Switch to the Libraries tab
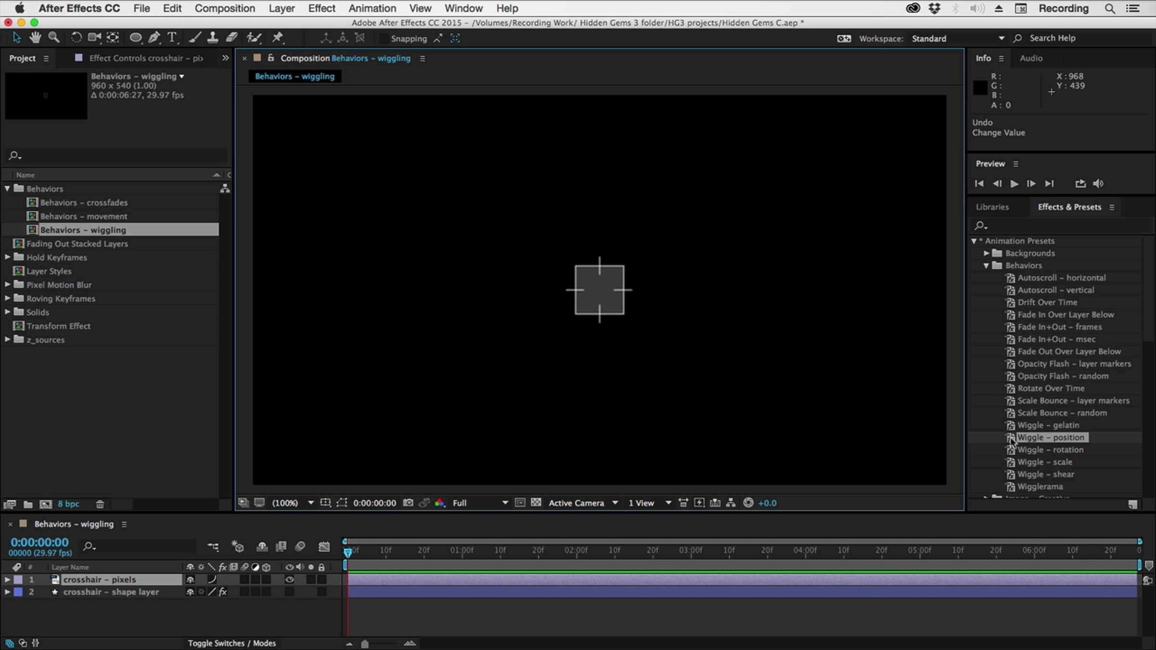 992,207
